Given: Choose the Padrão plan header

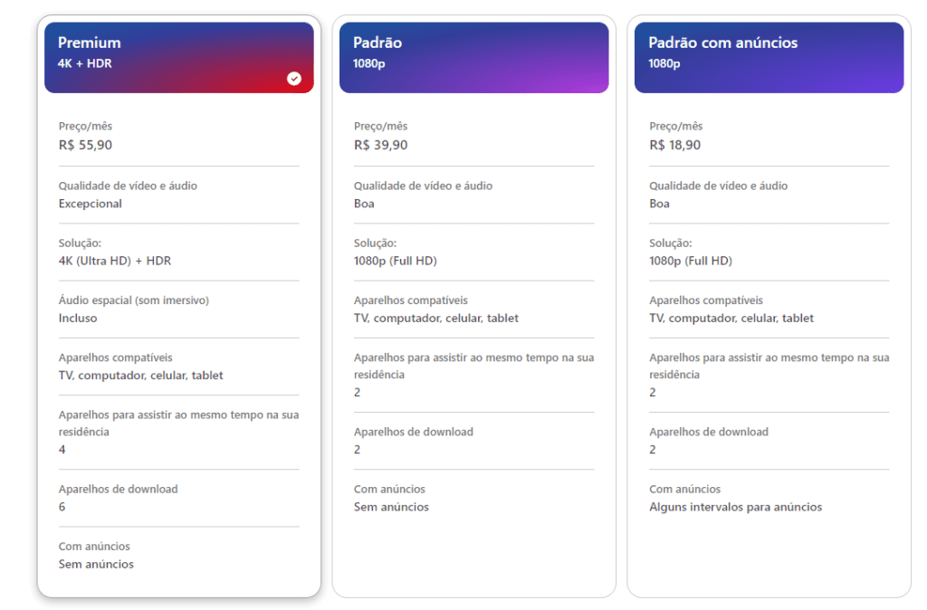Looking at the screenshot, I should pos(473,57).
